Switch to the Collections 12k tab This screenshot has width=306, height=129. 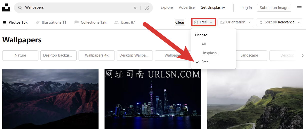point(90,22)
